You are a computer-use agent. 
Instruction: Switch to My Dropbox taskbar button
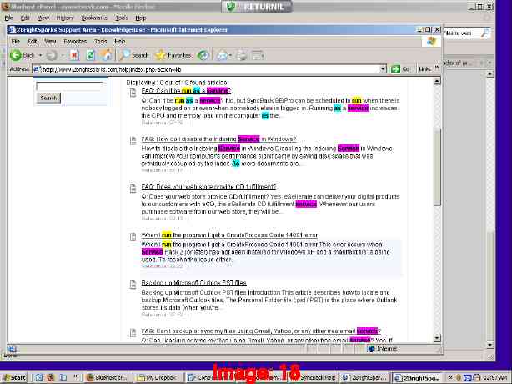click(x=159, y=377)
